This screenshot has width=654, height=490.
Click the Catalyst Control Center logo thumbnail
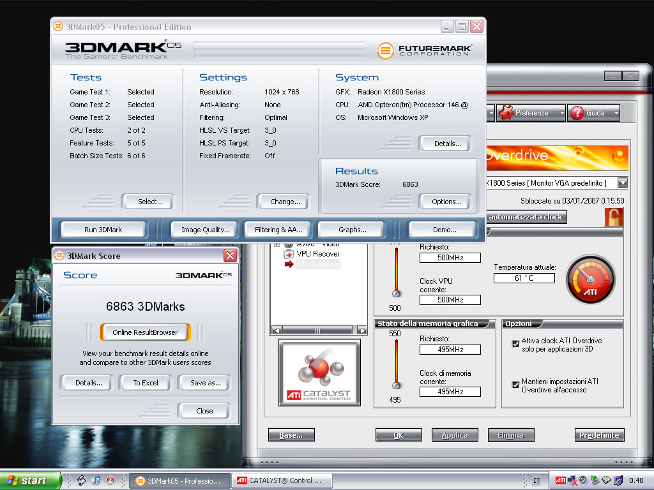click(x=319, y=373)
